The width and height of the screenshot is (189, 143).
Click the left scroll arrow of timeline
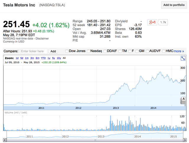coord(5,140)
